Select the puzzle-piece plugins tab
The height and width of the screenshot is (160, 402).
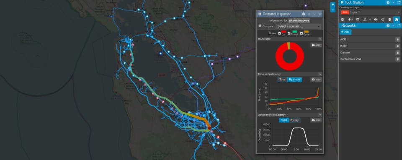(397, 20)
